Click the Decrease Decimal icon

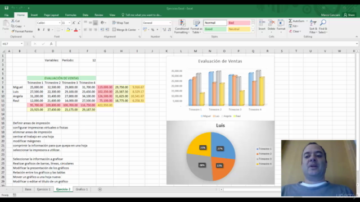coord(169,30)
